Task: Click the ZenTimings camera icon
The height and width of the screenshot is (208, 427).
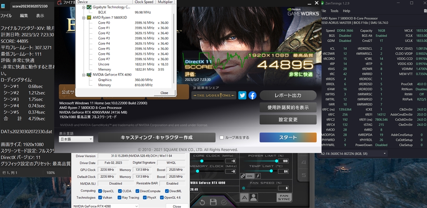Action: [425, 11]
